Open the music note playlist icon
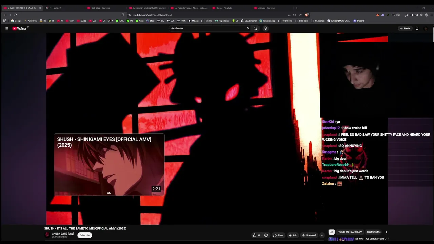The width and height of the screenshot is (434, 244). point(406,15)
